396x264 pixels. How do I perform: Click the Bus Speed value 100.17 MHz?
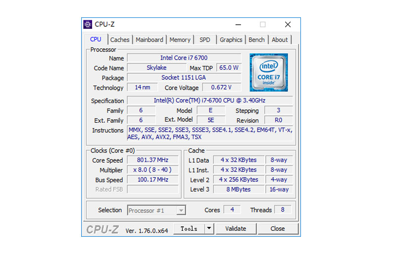[x=153, y=180]
